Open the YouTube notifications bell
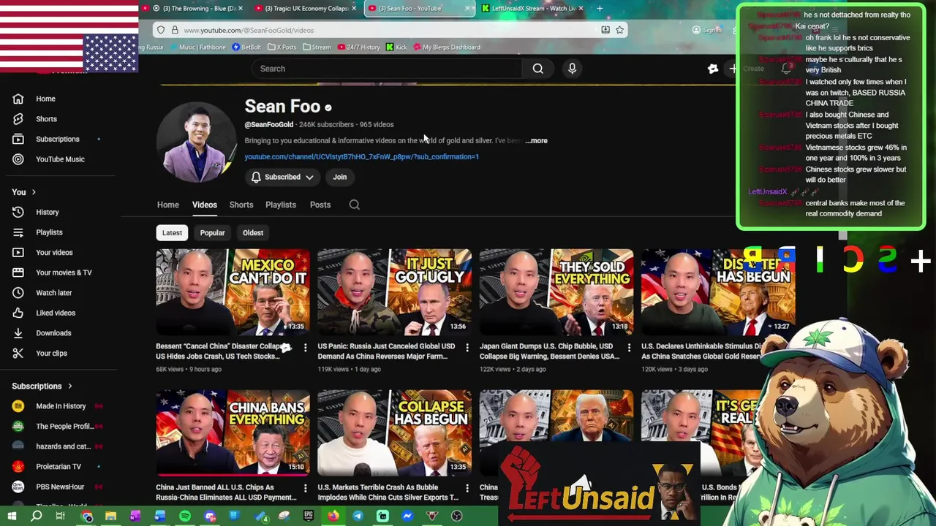 pyautogui.click(x=787, y=69)
